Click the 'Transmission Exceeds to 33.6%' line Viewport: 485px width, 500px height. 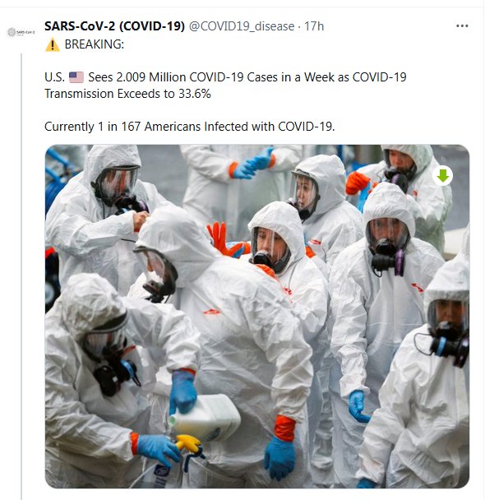(127, 94)
